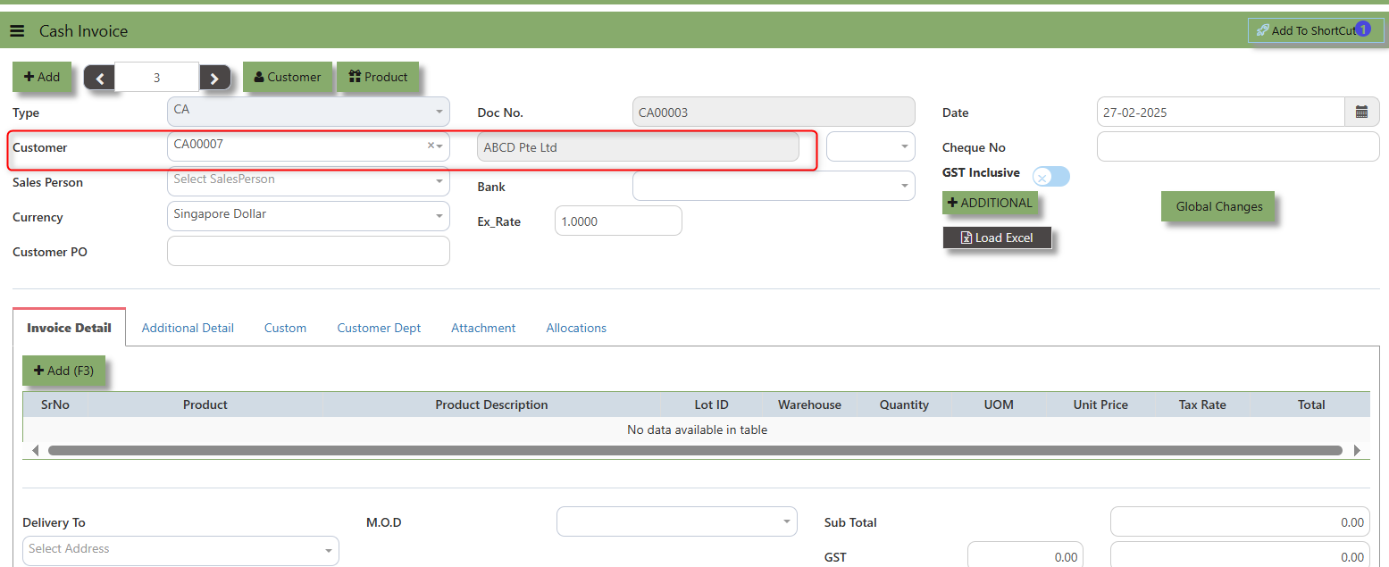The height and width of the screenshot is (567, 1389).
Task: Click the Warehouse column header
Action: tap(809, 404)
